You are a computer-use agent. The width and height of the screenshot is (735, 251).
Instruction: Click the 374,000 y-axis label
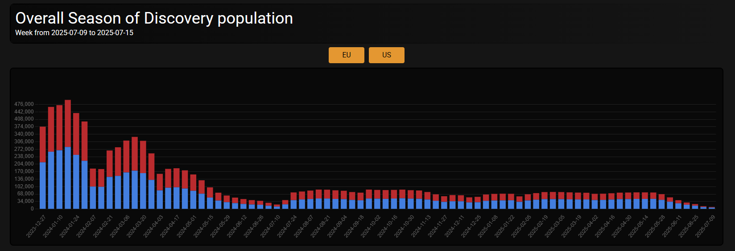(24, 126)
